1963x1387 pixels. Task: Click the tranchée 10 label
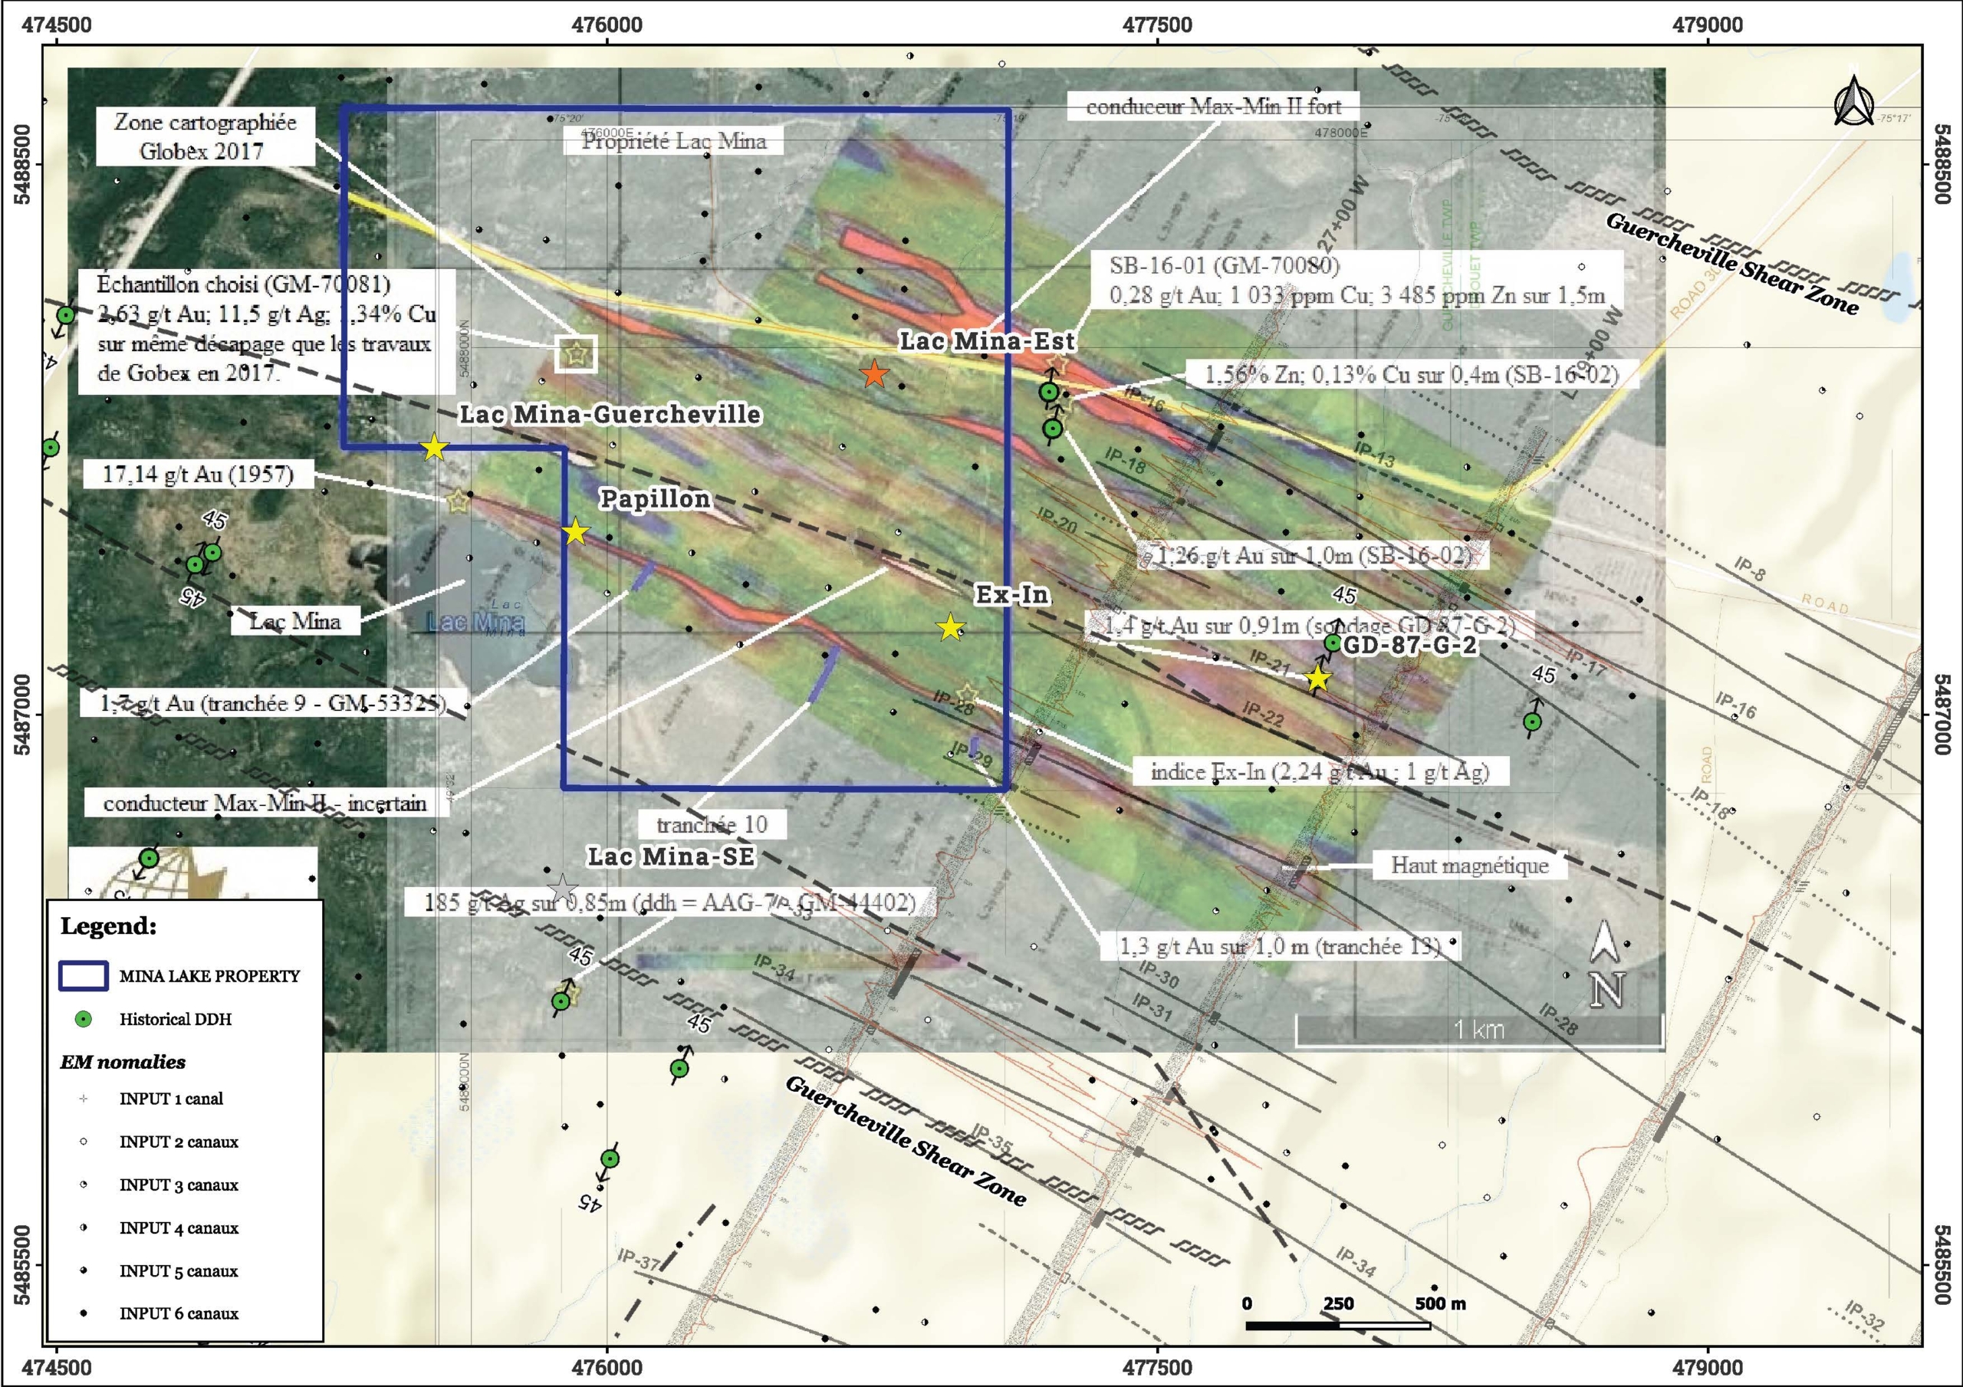pyautogui.click(x=712, y=824)
